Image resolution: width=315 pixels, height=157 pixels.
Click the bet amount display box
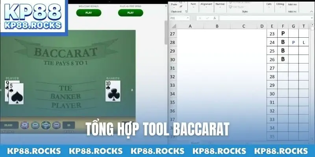[69, 125]
